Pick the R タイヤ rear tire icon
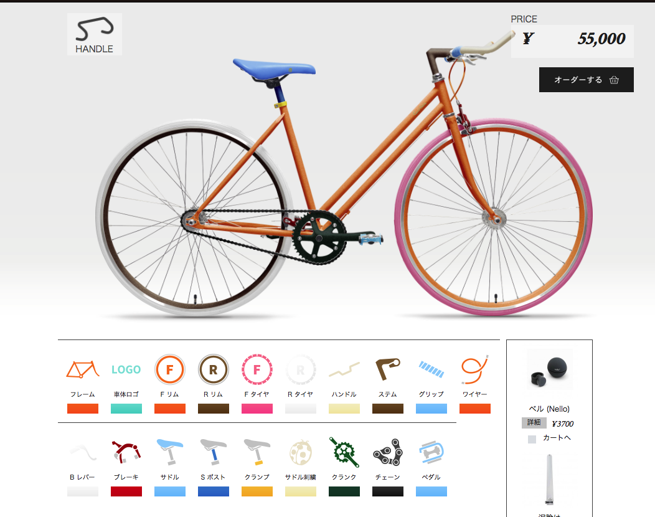Screen dimensions: 655x517 300,369
